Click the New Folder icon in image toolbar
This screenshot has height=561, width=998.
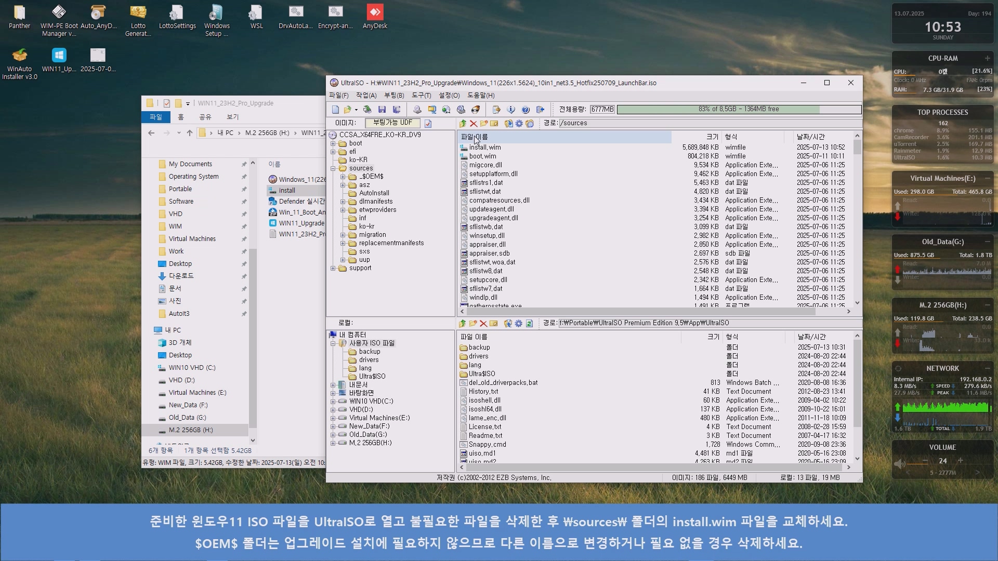(x=484, y=124)
